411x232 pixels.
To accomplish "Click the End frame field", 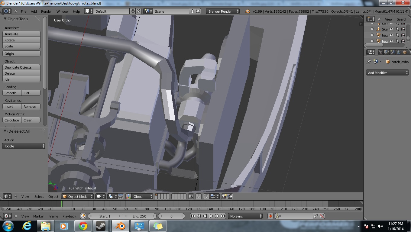I will pyautogui.click(x=139, y=216).
